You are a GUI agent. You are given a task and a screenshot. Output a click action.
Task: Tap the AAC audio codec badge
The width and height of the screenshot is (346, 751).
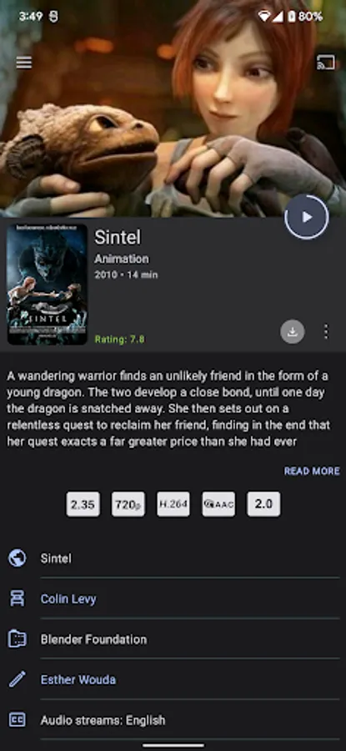(218, 504)
